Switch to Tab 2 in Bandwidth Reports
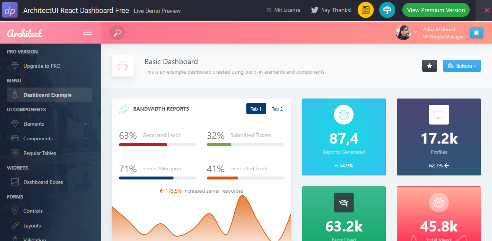 277,109
